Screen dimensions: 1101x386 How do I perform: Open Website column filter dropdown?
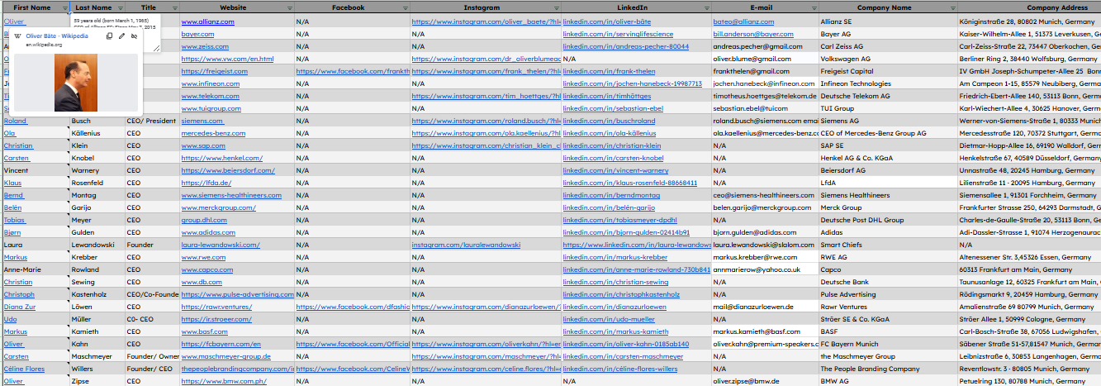[x=288, y=7]
